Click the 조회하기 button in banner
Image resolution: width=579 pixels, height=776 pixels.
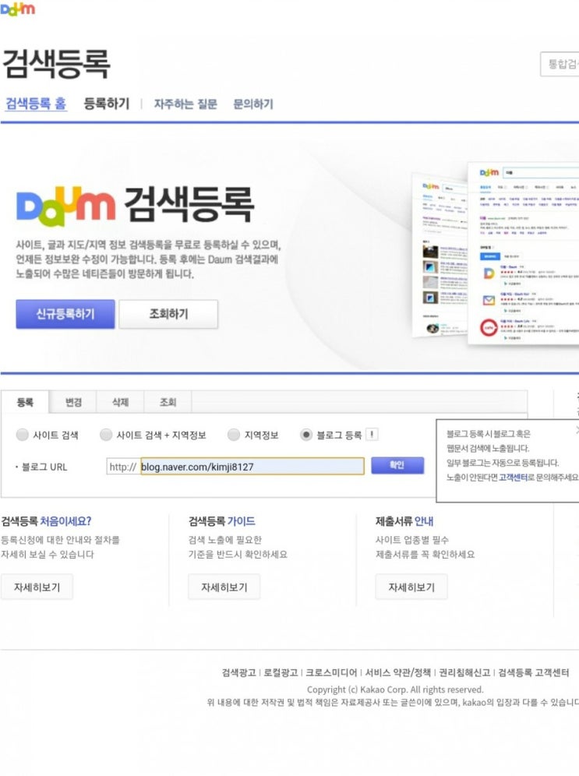(168, 314)
